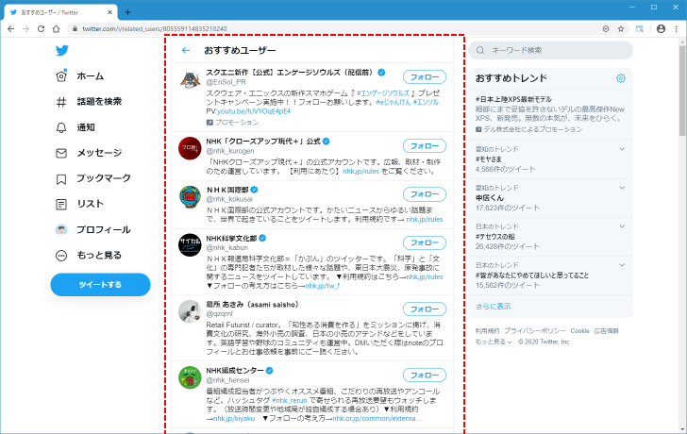The height and width of the screenshot is (434, 687).
Task: Open Cookie footer link
Action: 579,331
